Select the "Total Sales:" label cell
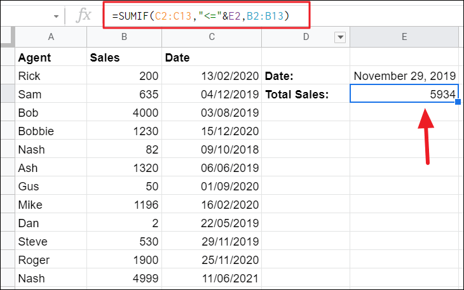The width and height of the screenshot is (464, 290). click(305, 95)
